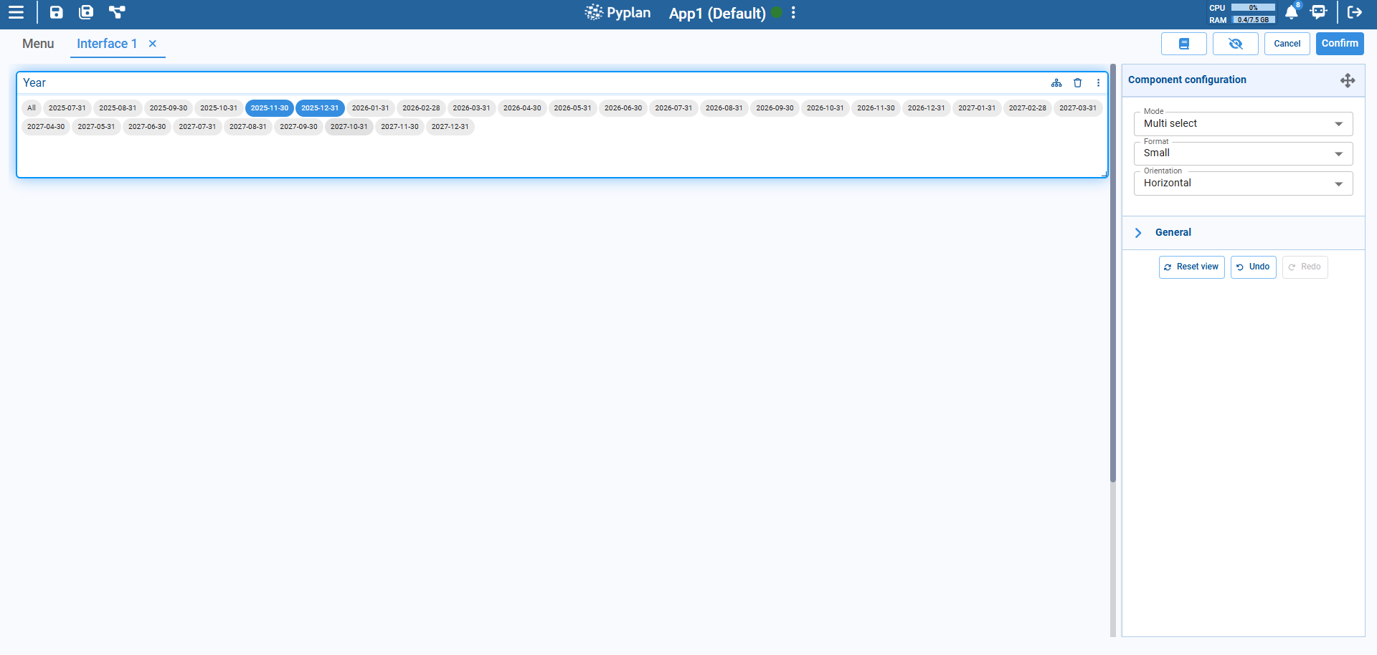Expand the General section
Image resolution: width=1377 pixels, height=655 pixels.
(1172, 233)
